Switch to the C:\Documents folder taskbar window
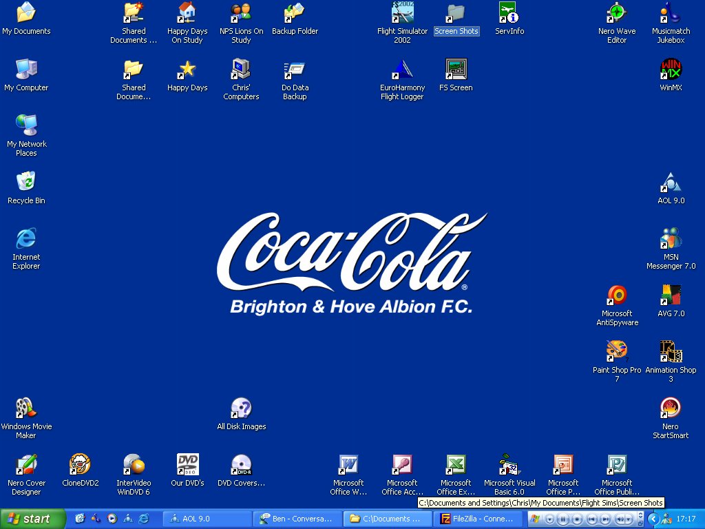The height and width of the screenshot is (529, 705). click(387, 519)
